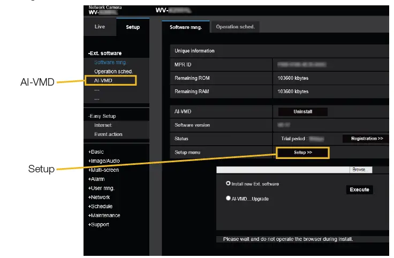Click the Remaining RAM value 103600 kbytes
Image resolution: width=394 pixels, height=258 pixels.
pyautogui.click(x=293, y=92)
